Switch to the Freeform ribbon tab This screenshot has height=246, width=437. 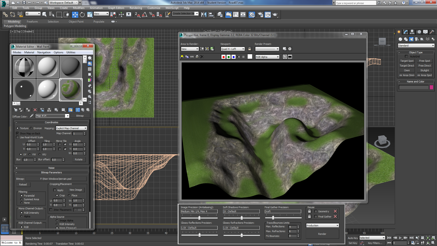[x=32, y=22]
